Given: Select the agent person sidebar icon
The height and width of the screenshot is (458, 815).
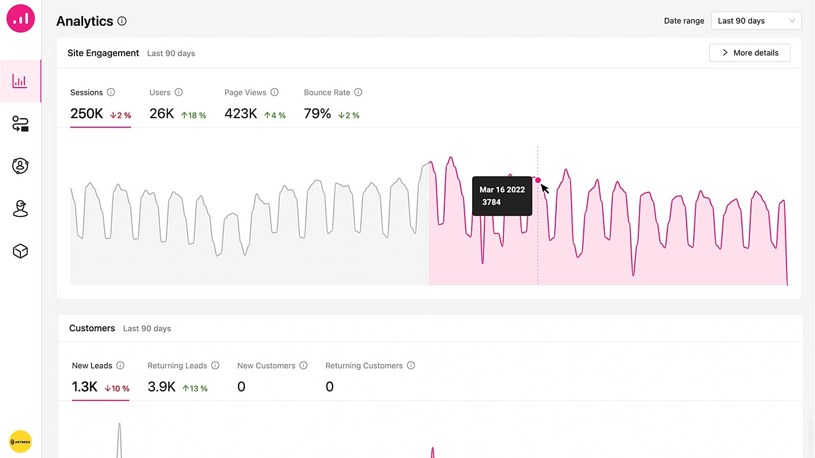Looking at the screenshot, I should click(20, 209).
